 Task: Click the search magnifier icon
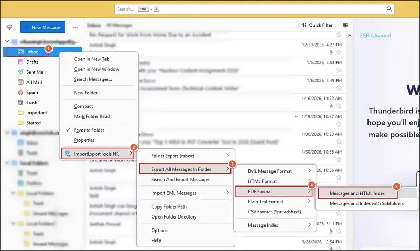point(389,9)
